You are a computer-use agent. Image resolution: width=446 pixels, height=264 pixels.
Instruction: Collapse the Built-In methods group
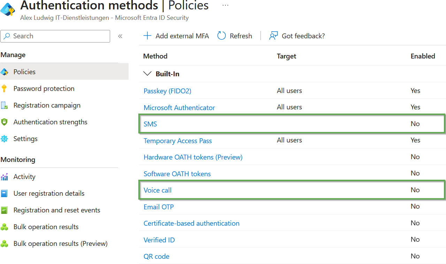pyautogui.click(x=148, y=74)
